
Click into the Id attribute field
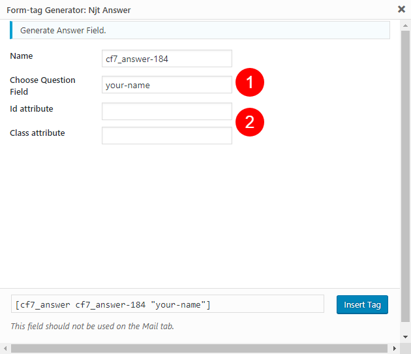pos(167,111)
